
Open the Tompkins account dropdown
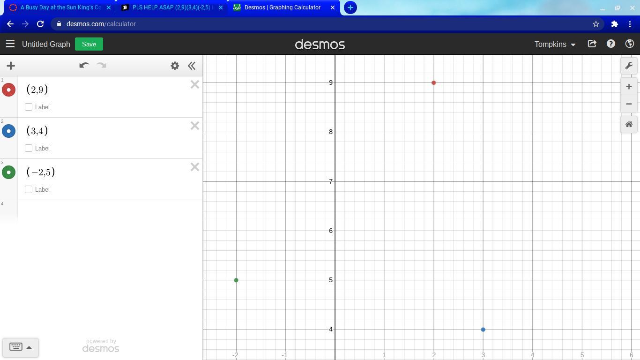tap(555, 44)
